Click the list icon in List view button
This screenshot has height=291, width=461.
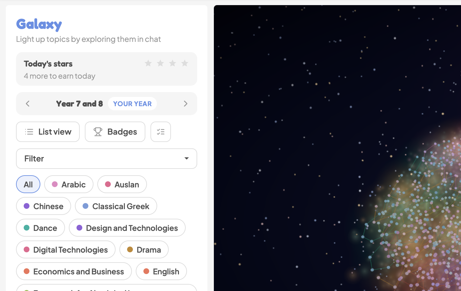[x=29, y=132]
